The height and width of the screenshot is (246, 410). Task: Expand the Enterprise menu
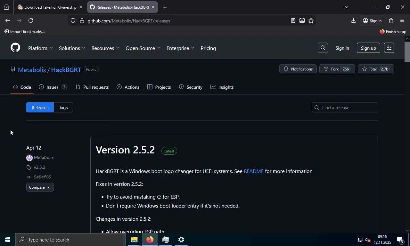tap(180, 48)
